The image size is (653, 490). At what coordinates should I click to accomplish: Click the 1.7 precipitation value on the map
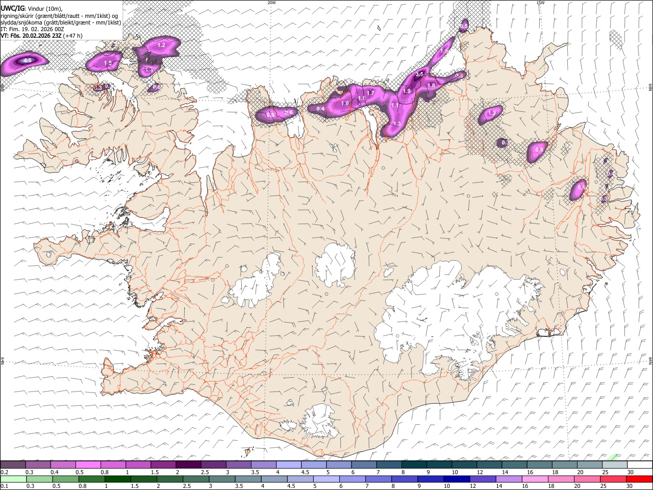(x=371, y=93)
